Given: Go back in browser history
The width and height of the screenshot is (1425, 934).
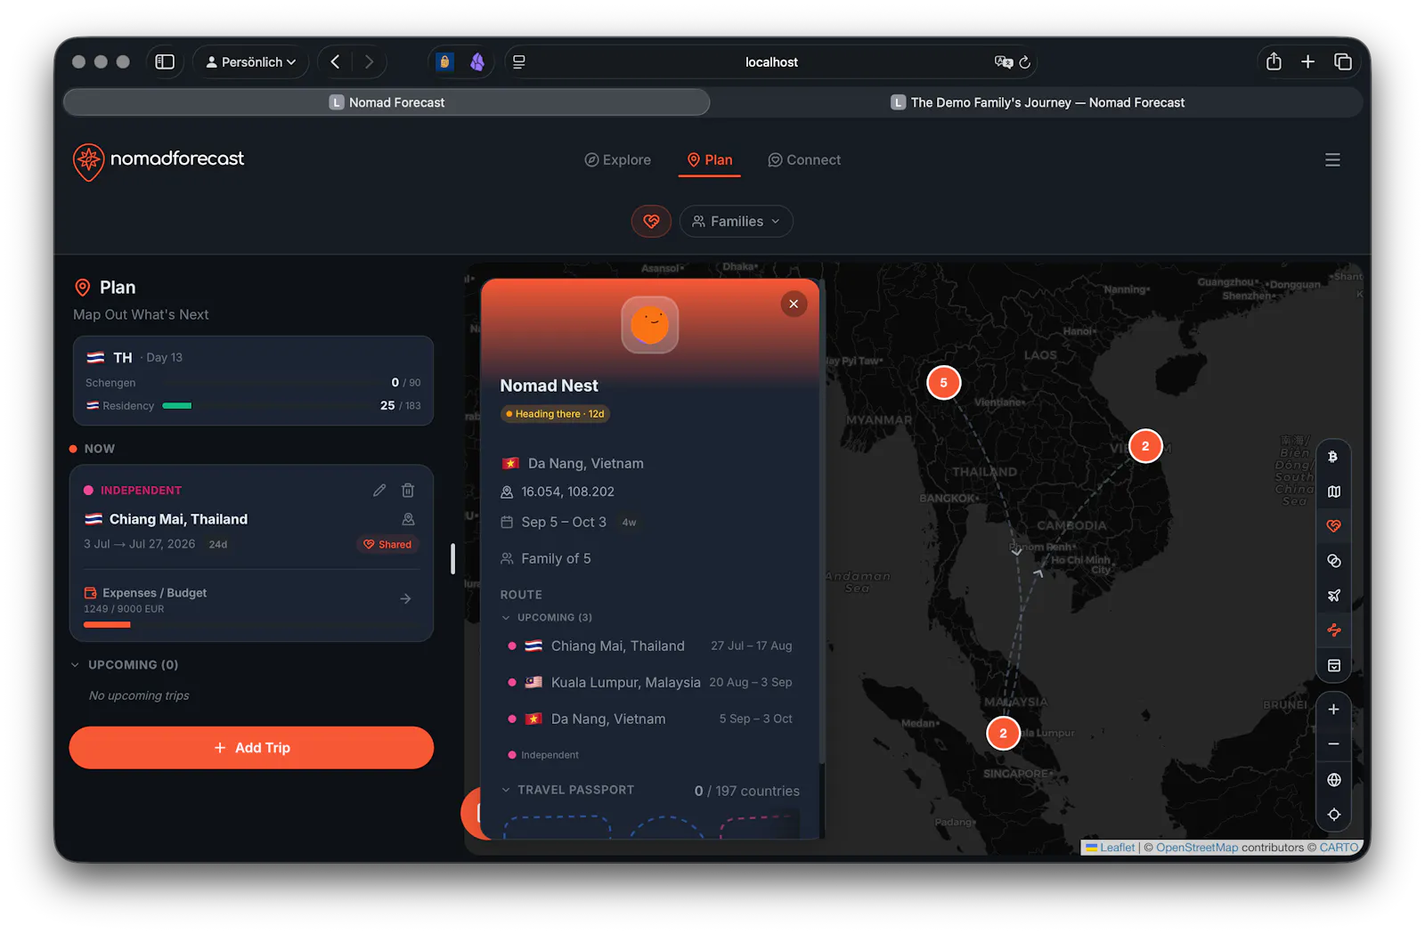Looking at the screenshot, I should pos(335,62).
